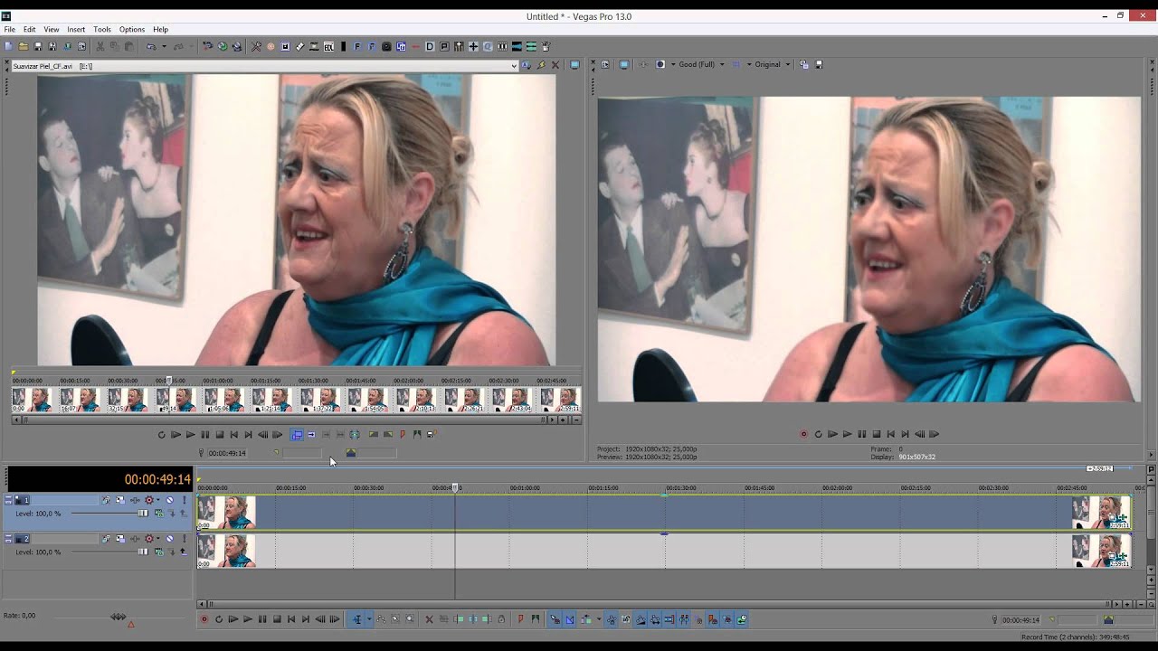1158x651 pixels.
Task: Play trimmer clip from transport
Action: coord(190,434)
